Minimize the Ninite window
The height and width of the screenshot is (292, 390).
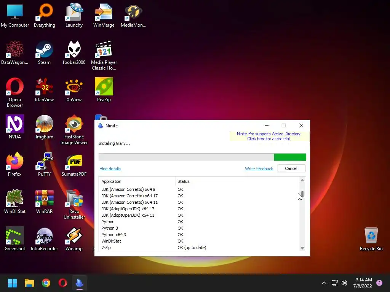[267, 125]
